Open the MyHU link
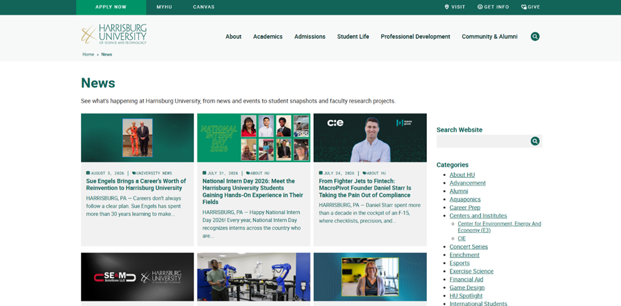621x306 pixels. click(164, 7)
